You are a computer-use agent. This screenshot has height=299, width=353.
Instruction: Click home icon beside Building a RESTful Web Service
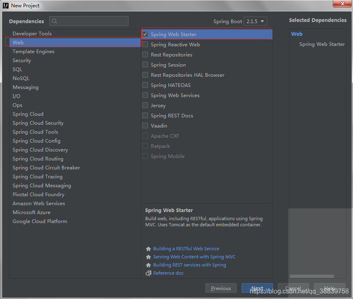pyautogui.click(x=148, y=249)
